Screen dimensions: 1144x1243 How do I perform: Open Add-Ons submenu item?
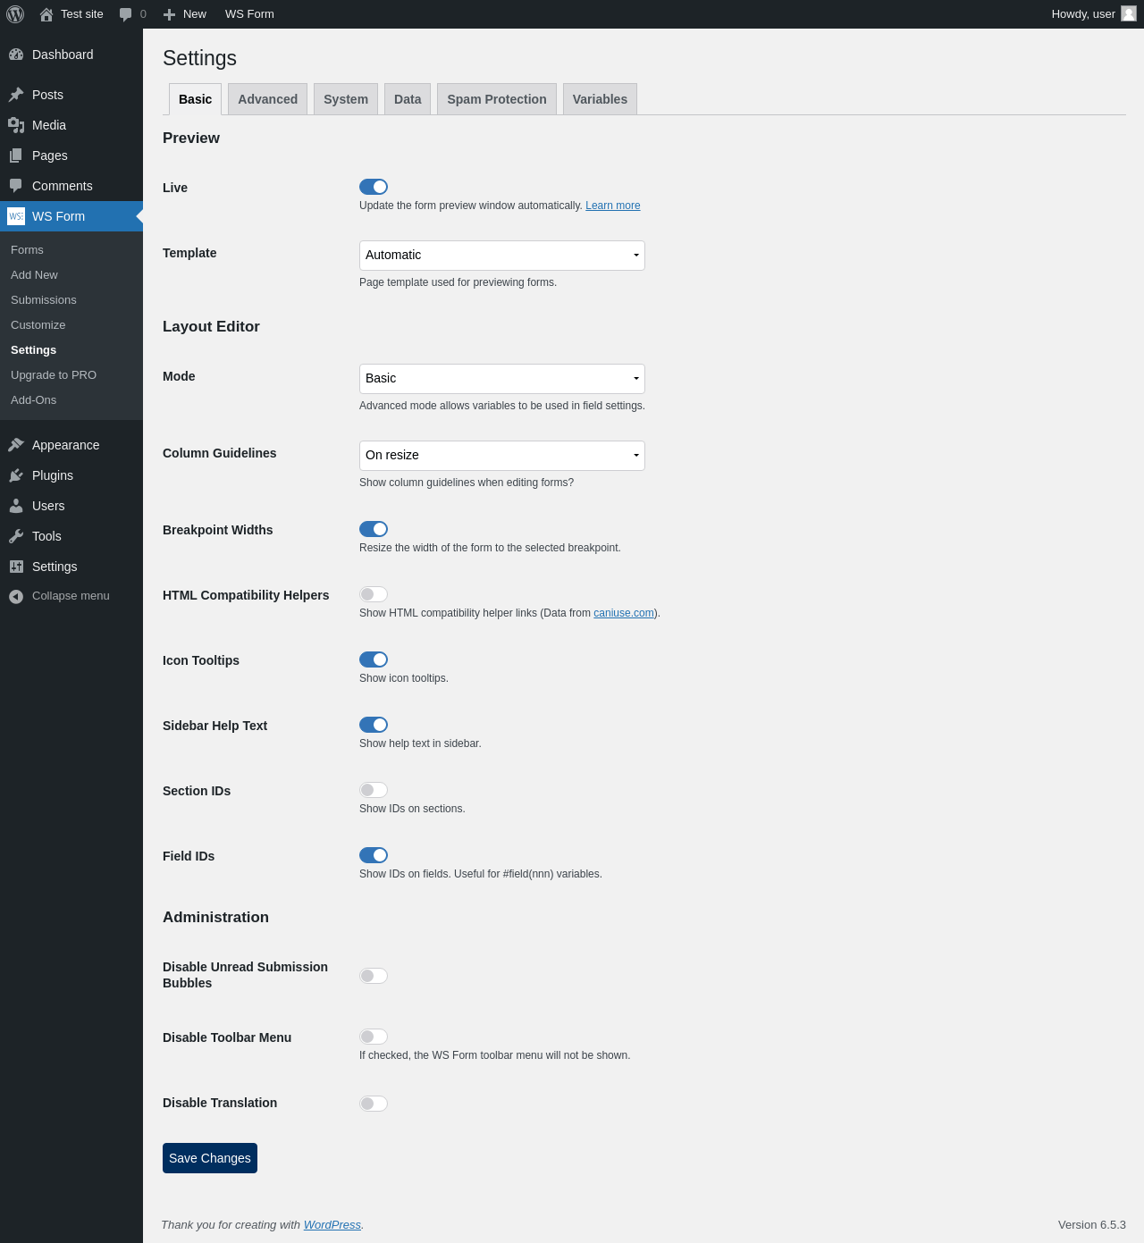tap(71, 400)
